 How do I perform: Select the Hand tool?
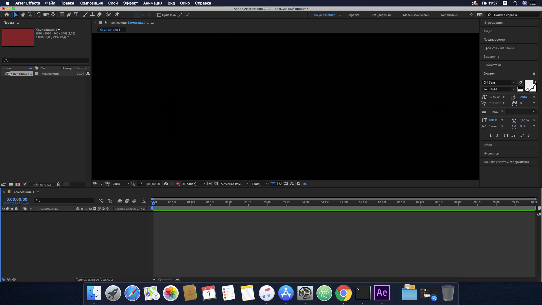tap(23, 15)
